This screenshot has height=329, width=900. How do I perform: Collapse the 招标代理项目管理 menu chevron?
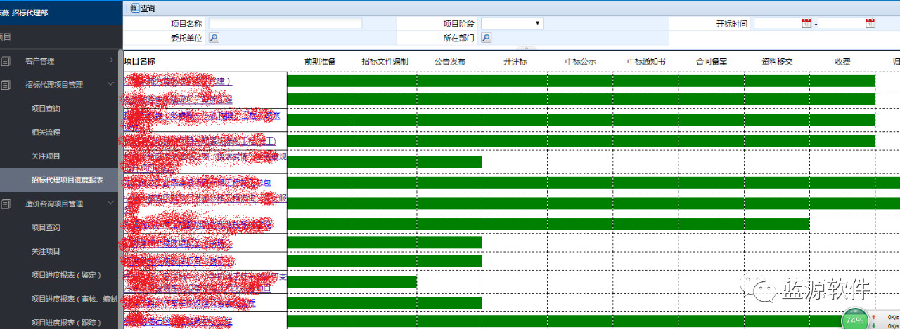tap(111, 84)
